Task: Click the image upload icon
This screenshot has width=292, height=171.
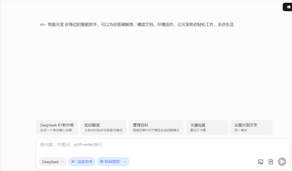Action: coord(261,162)
